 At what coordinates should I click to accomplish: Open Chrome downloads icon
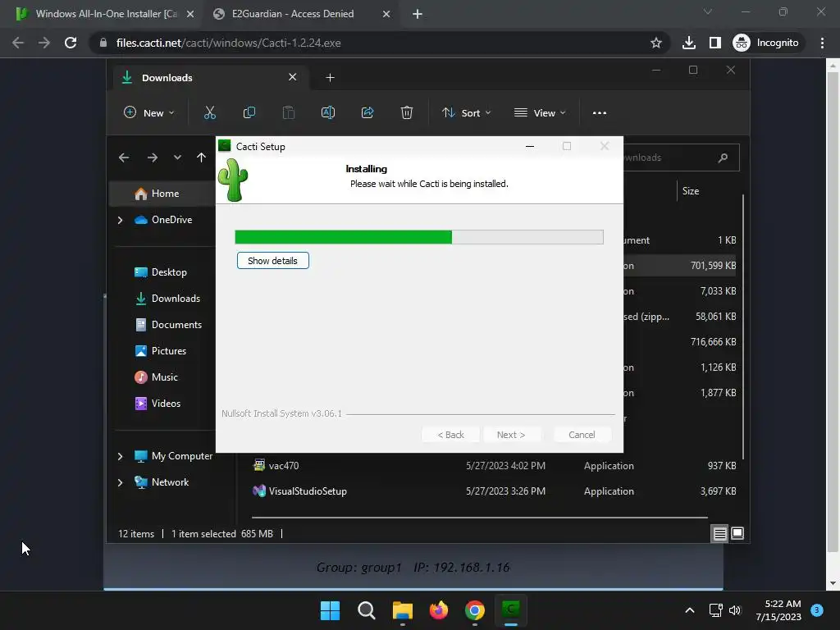coord(689,43)
